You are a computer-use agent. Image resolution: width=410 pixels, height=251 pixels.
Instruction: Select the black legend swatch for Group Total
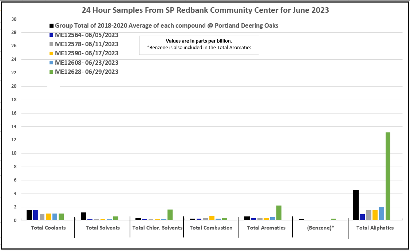coord(52,26)
